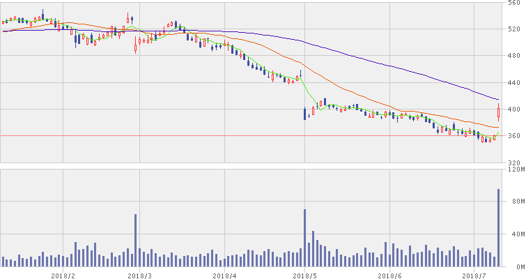Click the 440 price axis label

coord(514,82)
